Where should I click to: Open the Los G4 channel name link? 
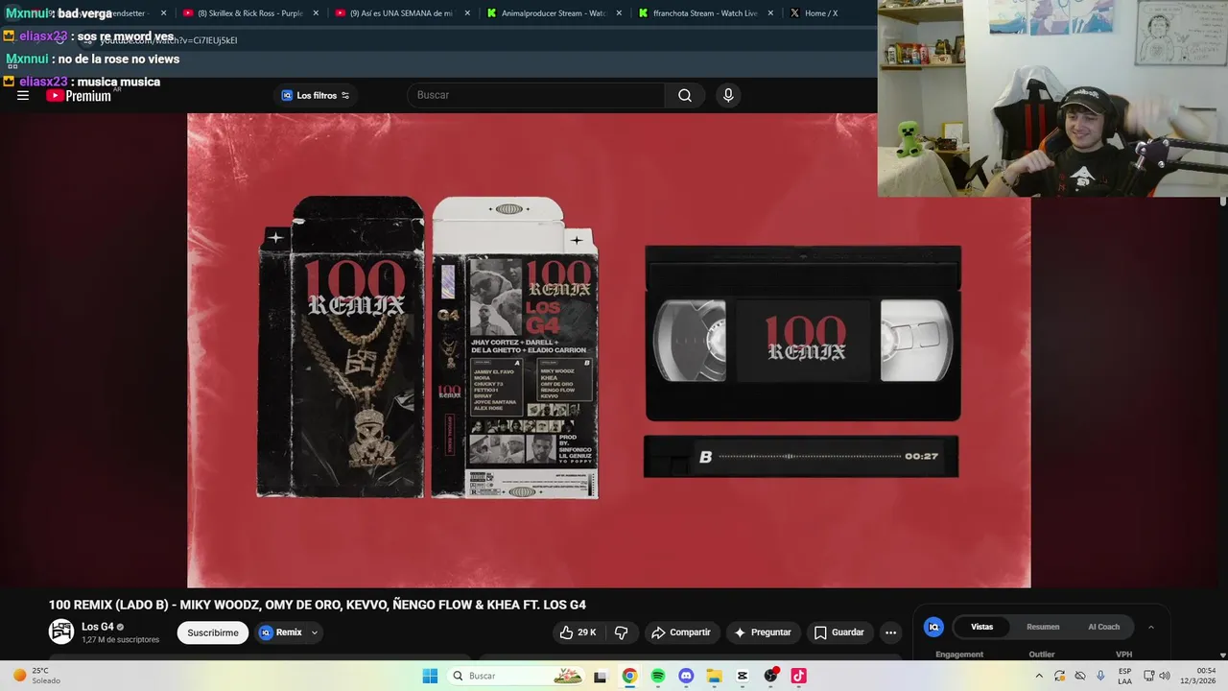pos(98,627)
